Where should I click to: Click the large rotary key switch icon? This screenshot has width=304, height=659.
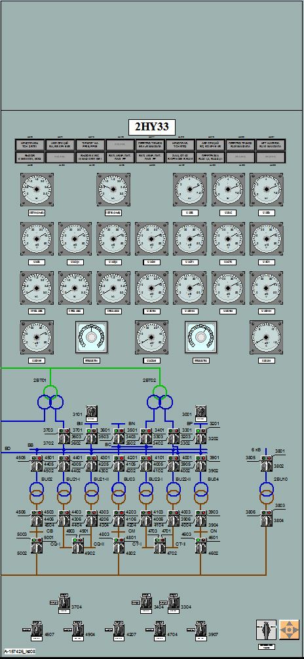[x=266, y=630]
